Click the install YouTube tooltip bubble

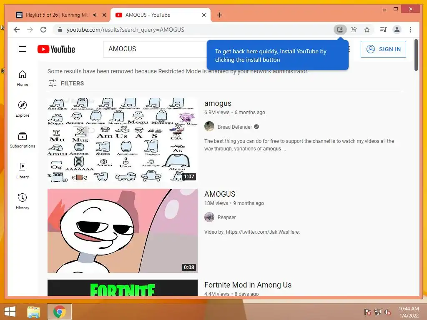coord(277,55)
